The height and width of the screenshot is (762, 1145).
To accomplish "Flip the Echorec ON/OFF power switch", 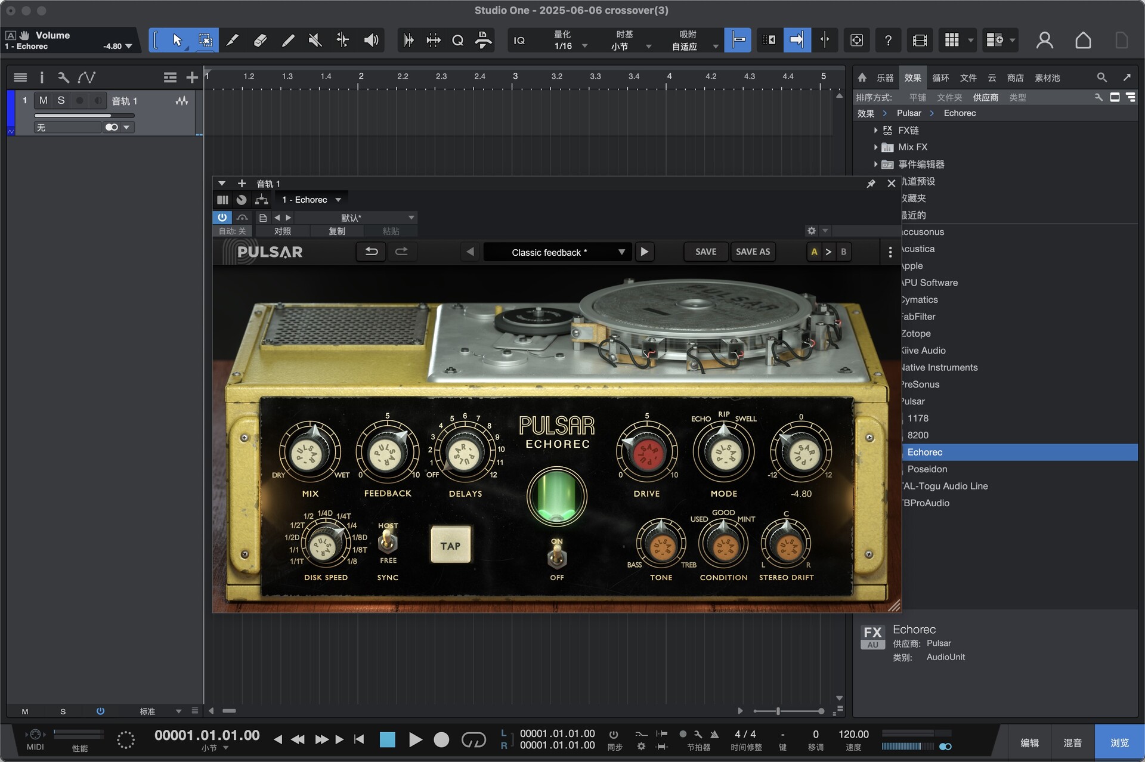I will pos(556,557).
